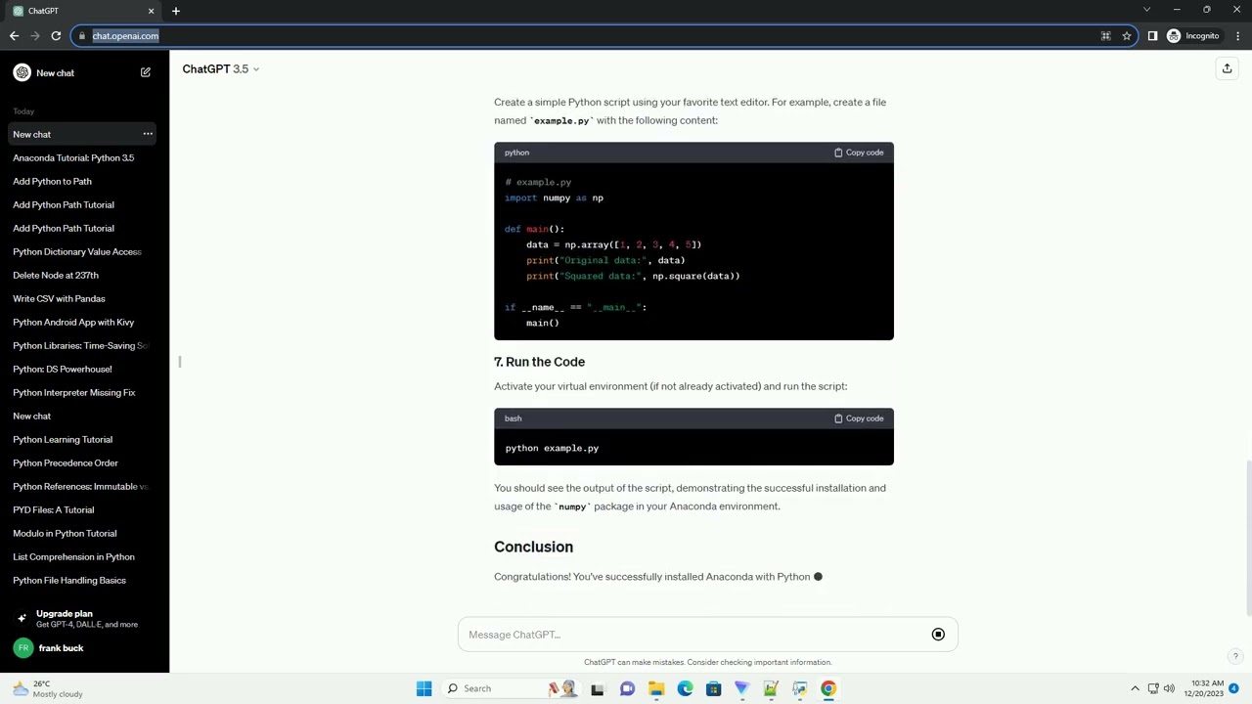Collapse the sidebar using the side handle
The width and height of the screenshot is (1252, 704).
click(x=180, y=363)
